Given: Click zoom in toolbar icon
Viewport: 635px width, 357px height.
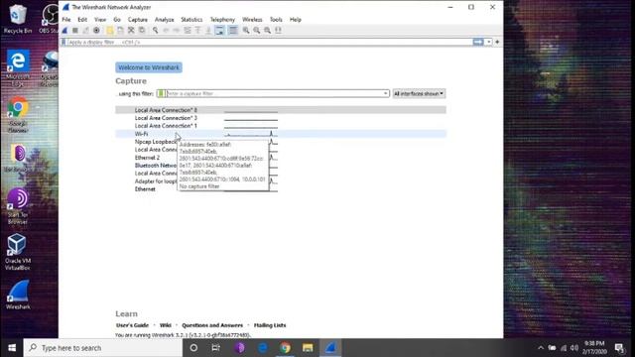Looking at the screenshot, I should (x=246, y=31).
